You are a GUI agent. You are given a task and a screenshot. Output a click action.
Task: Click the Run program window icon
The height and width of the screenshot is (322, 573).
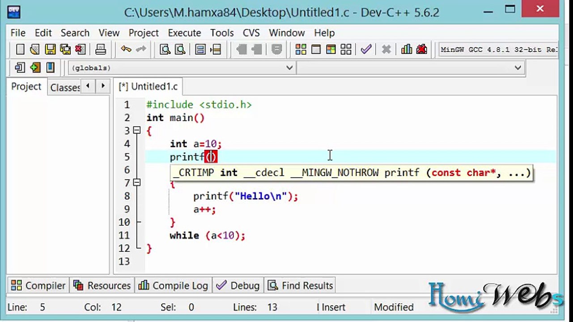[x=316, y=50]
